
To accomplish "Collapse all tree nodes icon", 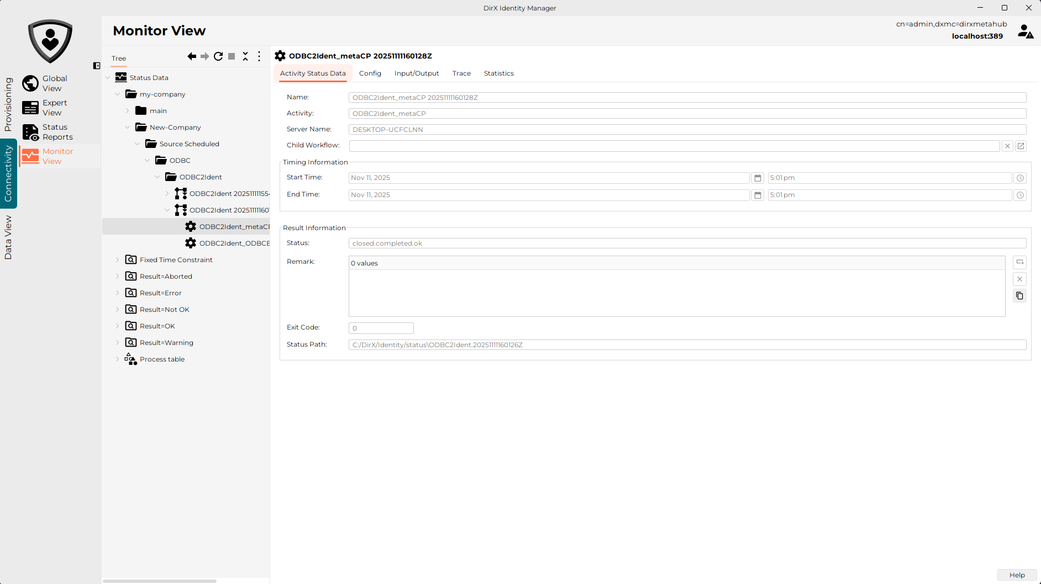I will click(245, 56).
